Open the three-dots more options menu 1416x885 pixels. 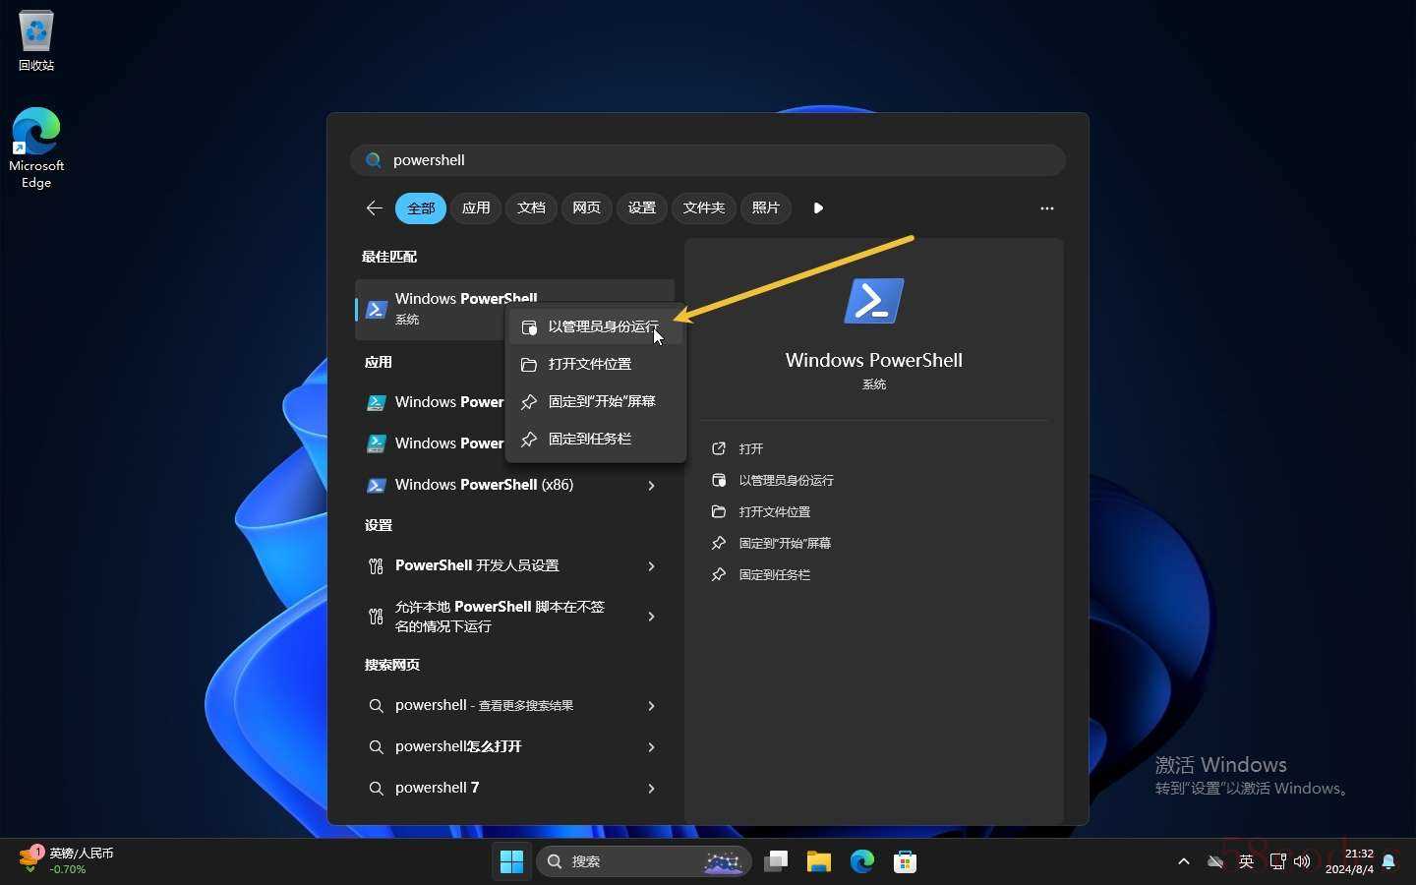pos(1046,207)
